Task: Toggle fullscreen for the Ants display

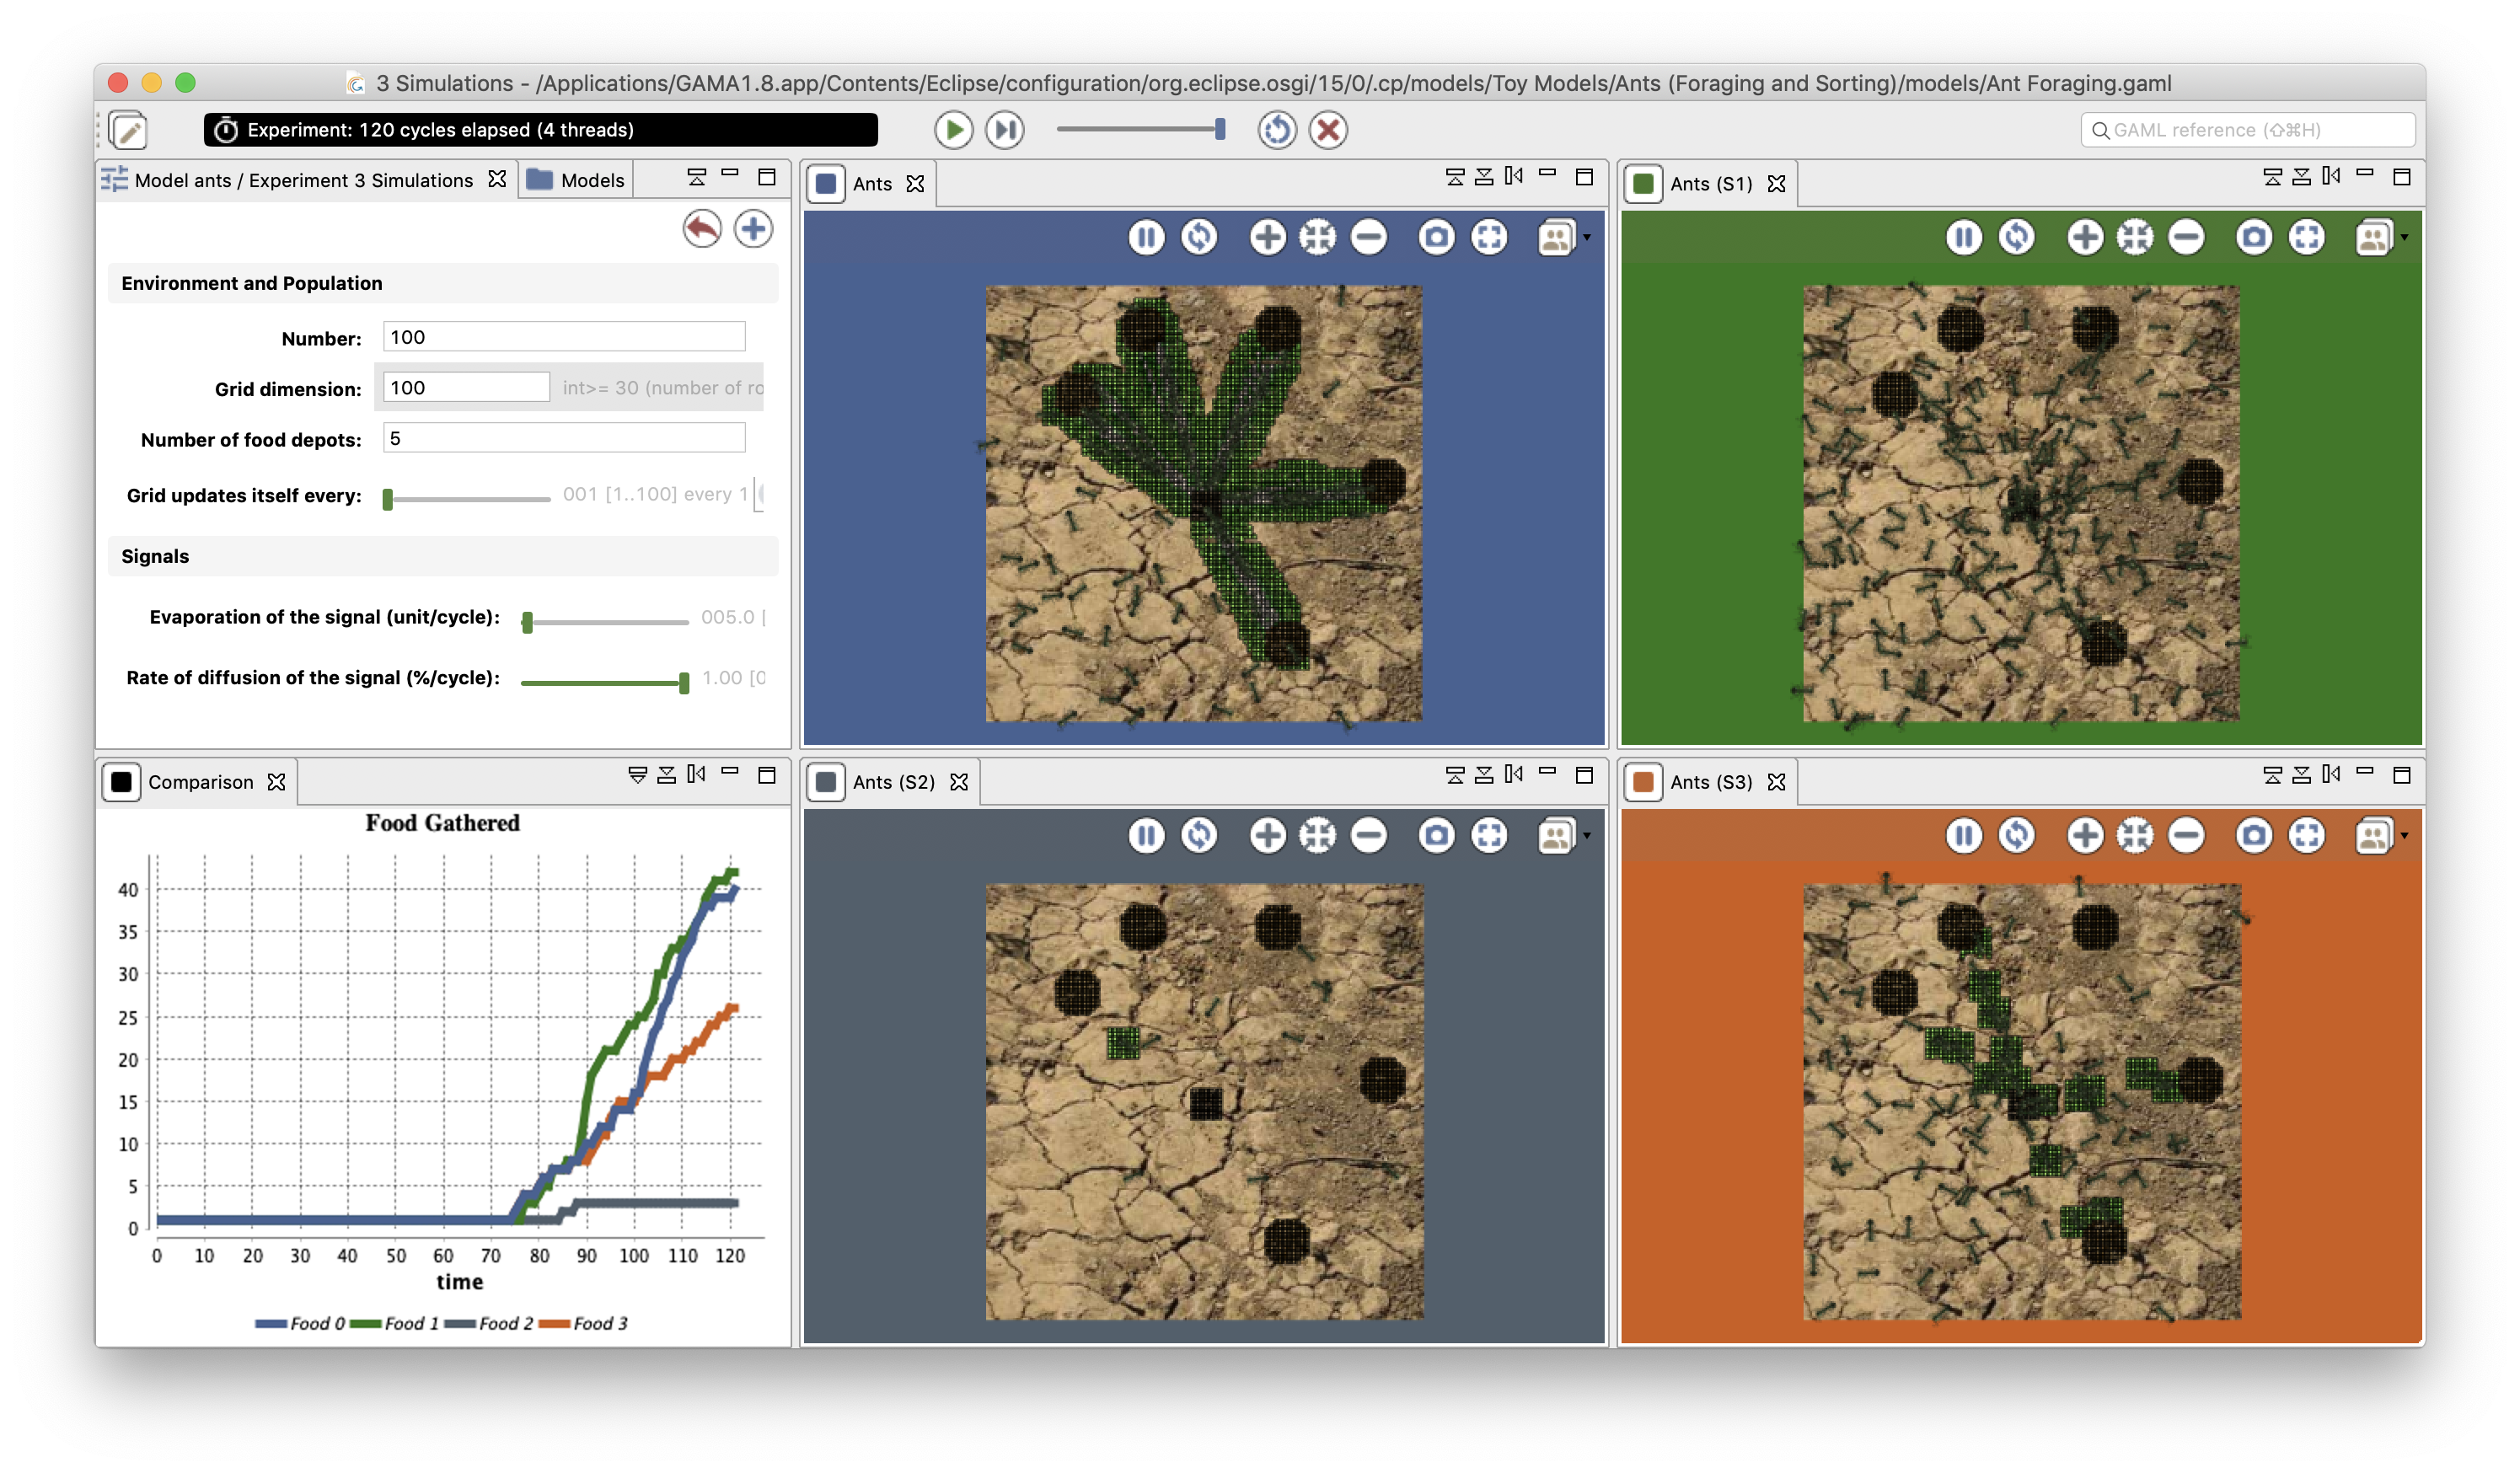Action: click(x=1489, y=238)
